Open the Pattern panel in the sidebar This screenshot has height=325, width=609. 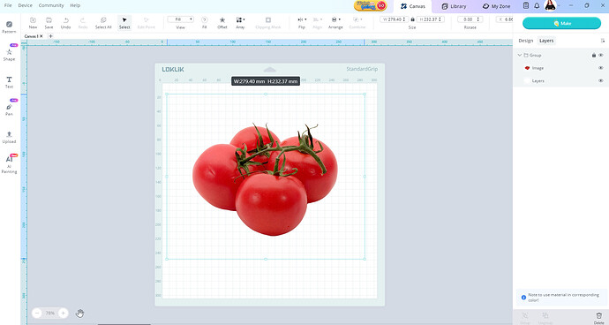[9, 26]
